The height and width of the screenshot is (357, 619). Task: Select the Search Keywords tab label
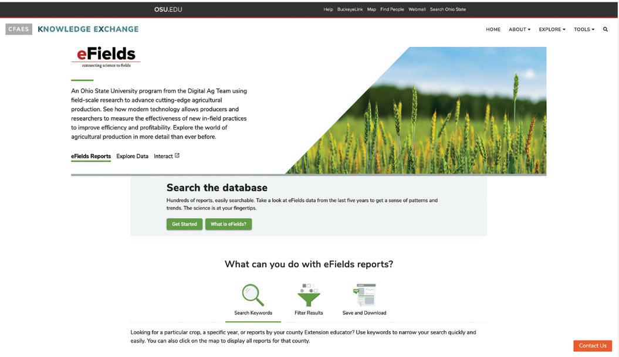(253, 313)
